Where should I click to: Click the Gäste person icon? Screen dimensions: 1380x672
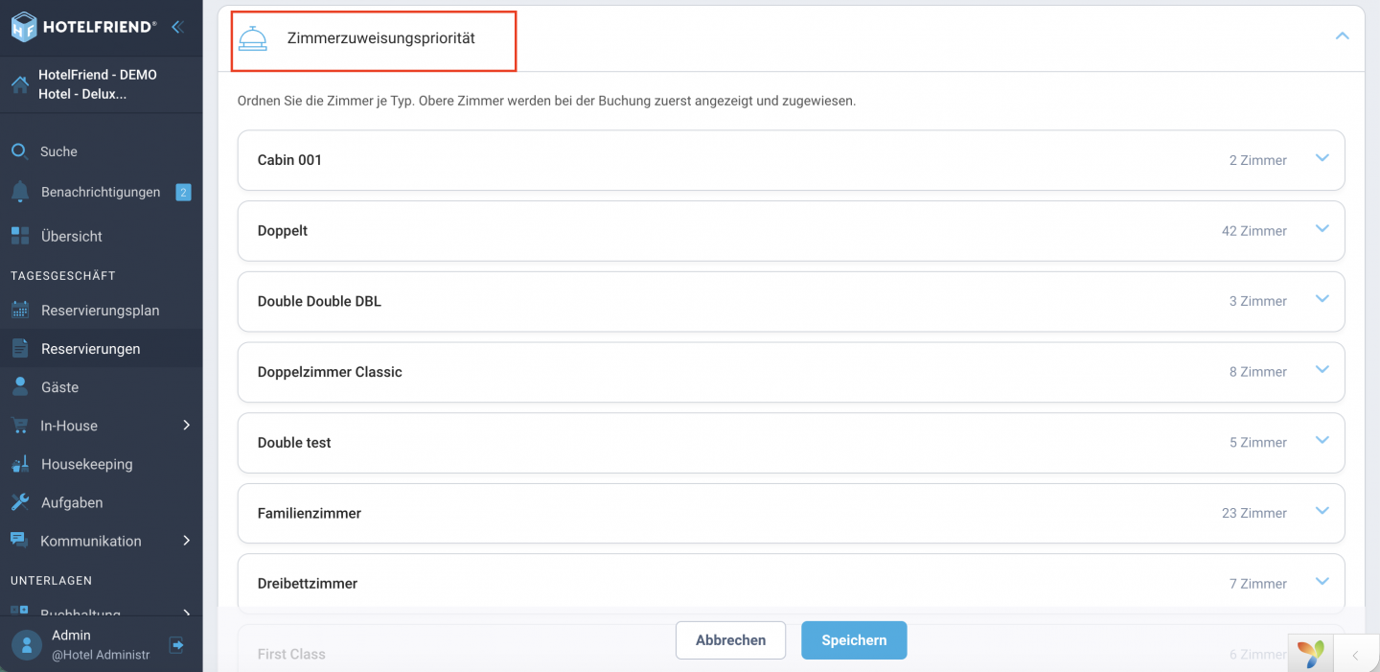tap(19, 386)
